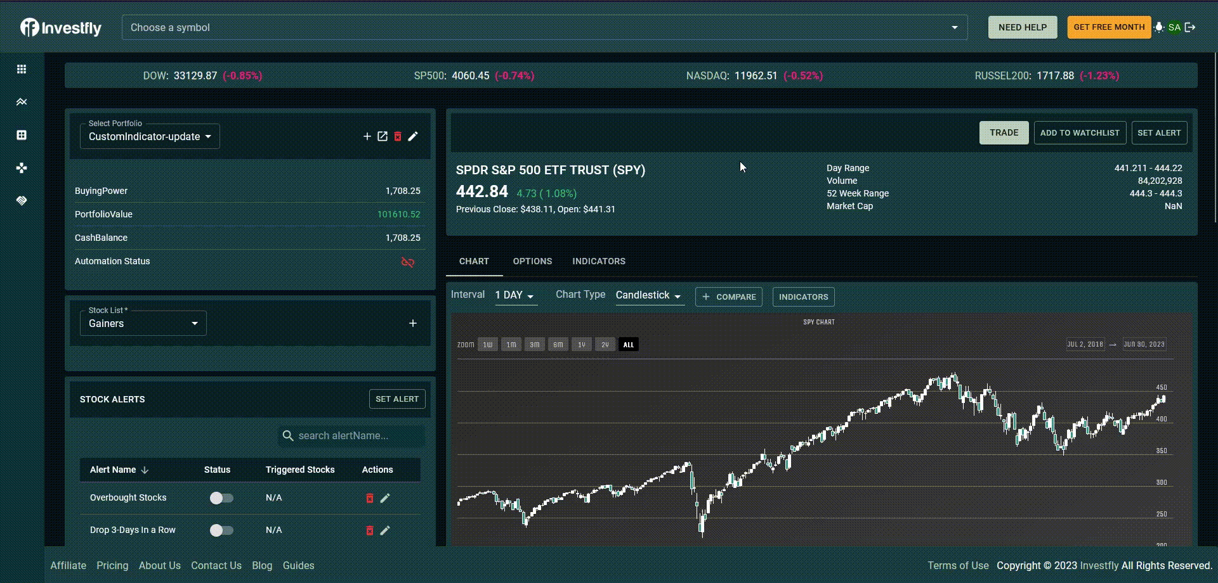Open the Interval 1 DAY dropdown
The image size is (1218, 583).
coord(516,295)
